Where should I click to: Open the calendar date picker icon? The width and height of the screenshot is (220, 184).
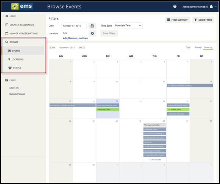(92, 26)
